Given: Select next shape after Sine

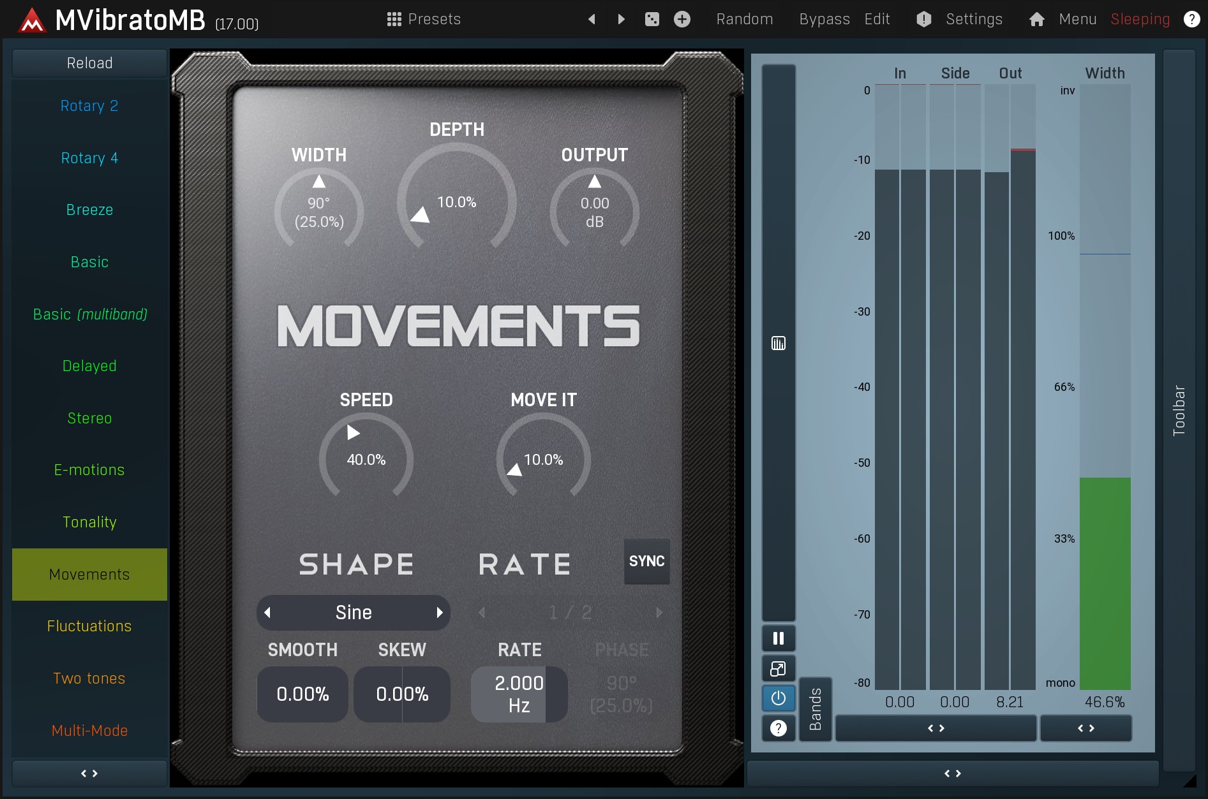Looking at the screenshot, I should click(x=439, y=613).
